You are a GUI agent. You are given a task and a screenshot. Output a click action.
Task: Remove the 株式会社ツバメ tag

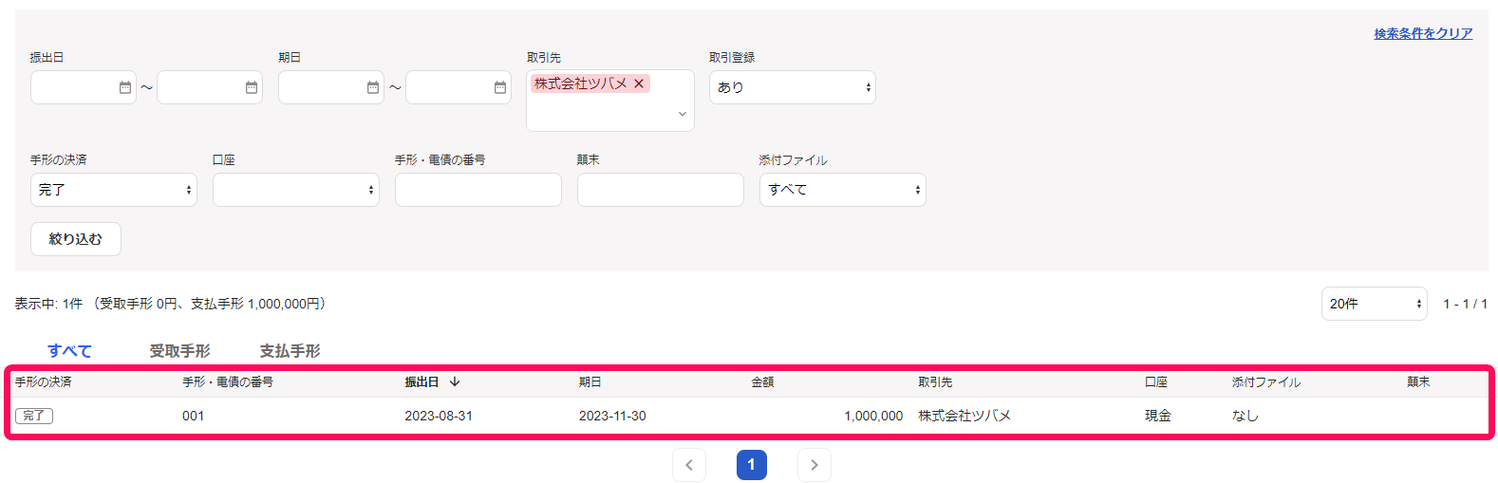tap(639, 84)
